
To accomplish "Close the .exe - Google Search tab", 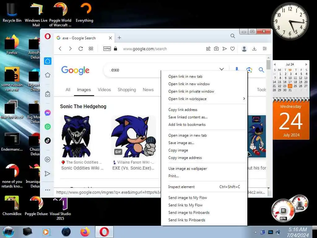I will (x=111, y=38).
